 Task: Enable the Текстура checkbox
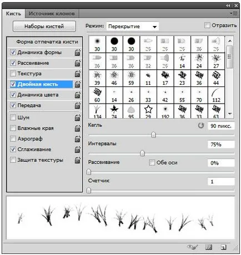pyautogui.click(x=13, y=74)
